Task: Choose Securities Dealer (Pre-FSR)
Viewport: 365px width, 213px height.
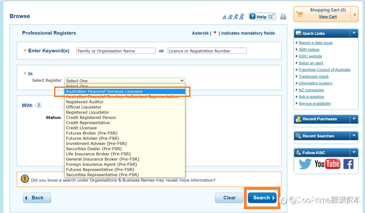Action: (125, 149)
